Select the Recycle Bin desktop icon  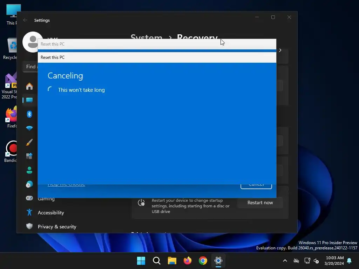pos(11,49)
